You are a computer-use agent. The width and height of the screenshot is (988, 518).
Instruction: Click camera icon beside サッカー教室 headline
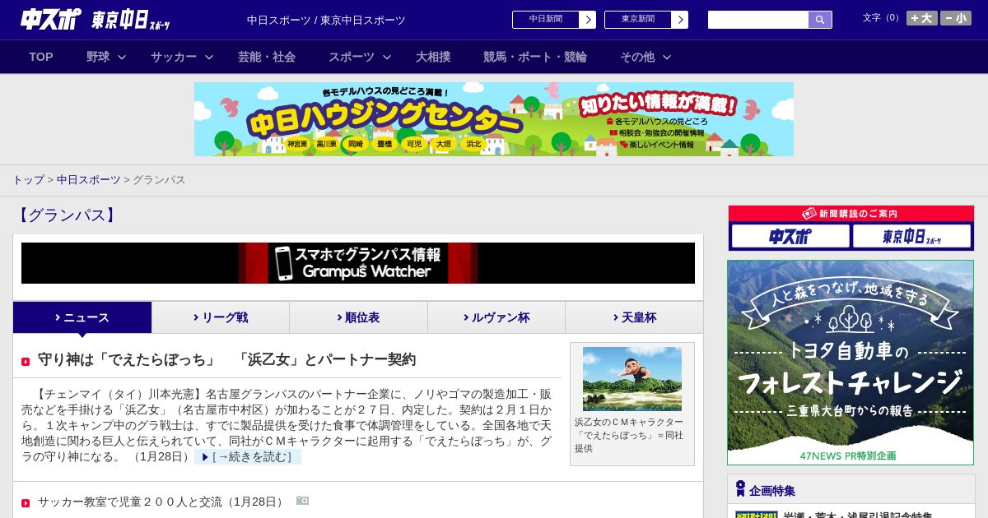(x=302, y=501)
